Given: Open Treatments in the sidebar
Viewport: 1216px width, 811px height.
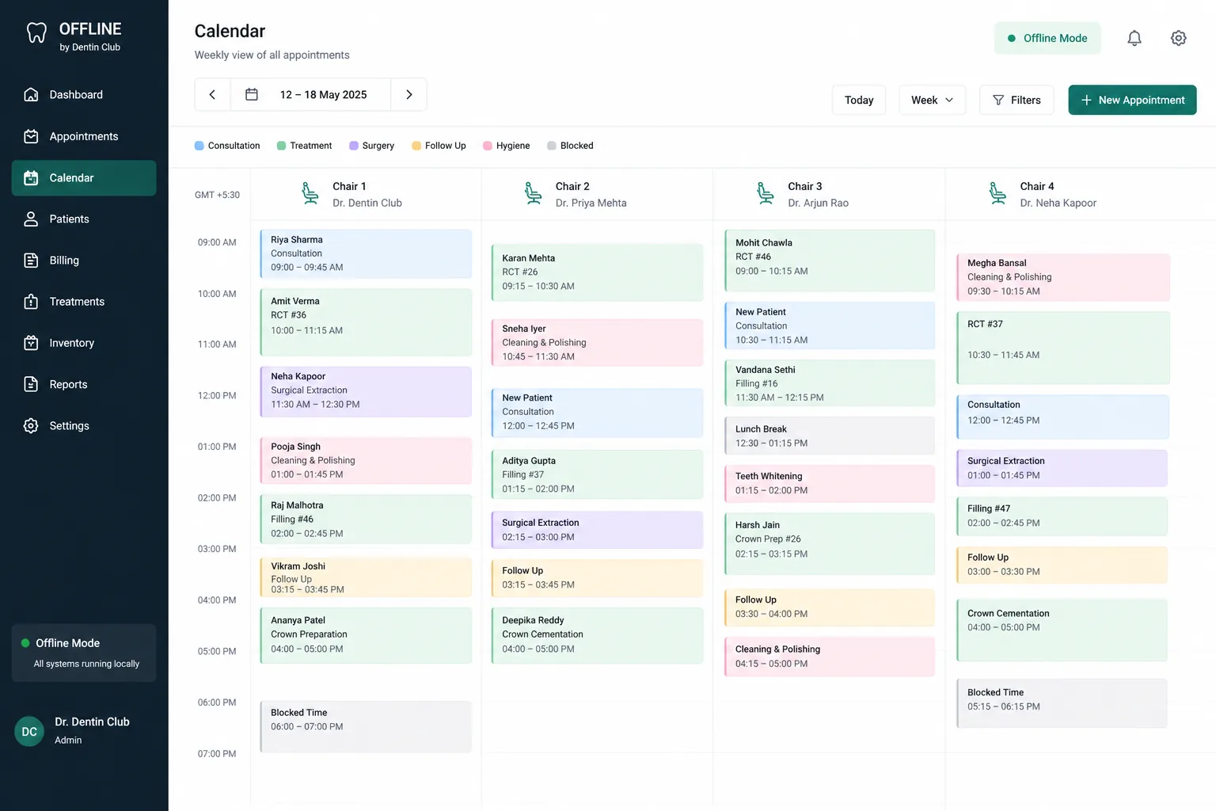Looking at the screenshot, I should (x=84, y=302).
